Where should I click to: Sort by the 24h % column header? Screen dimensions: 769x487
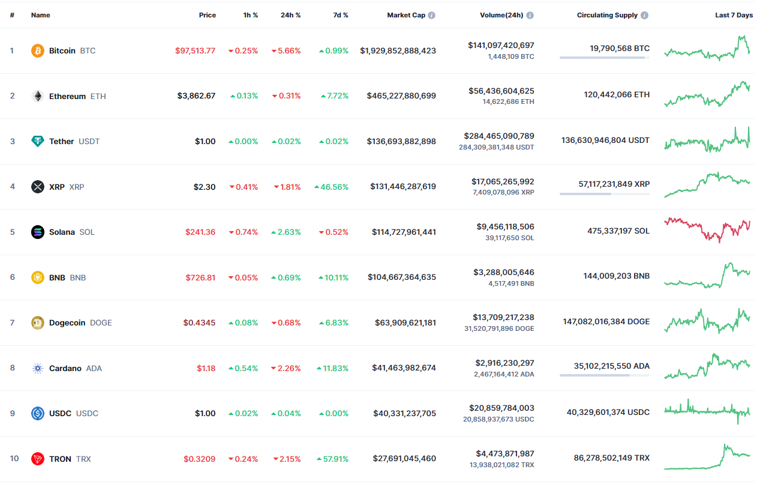pyautogui.click(x=291, y=15)
